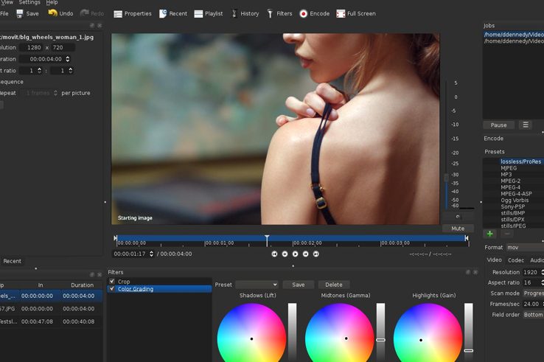This screenshot has height=362, width=544.
Task: Open the filter Preset dropdown
Action: click(257, 285)
